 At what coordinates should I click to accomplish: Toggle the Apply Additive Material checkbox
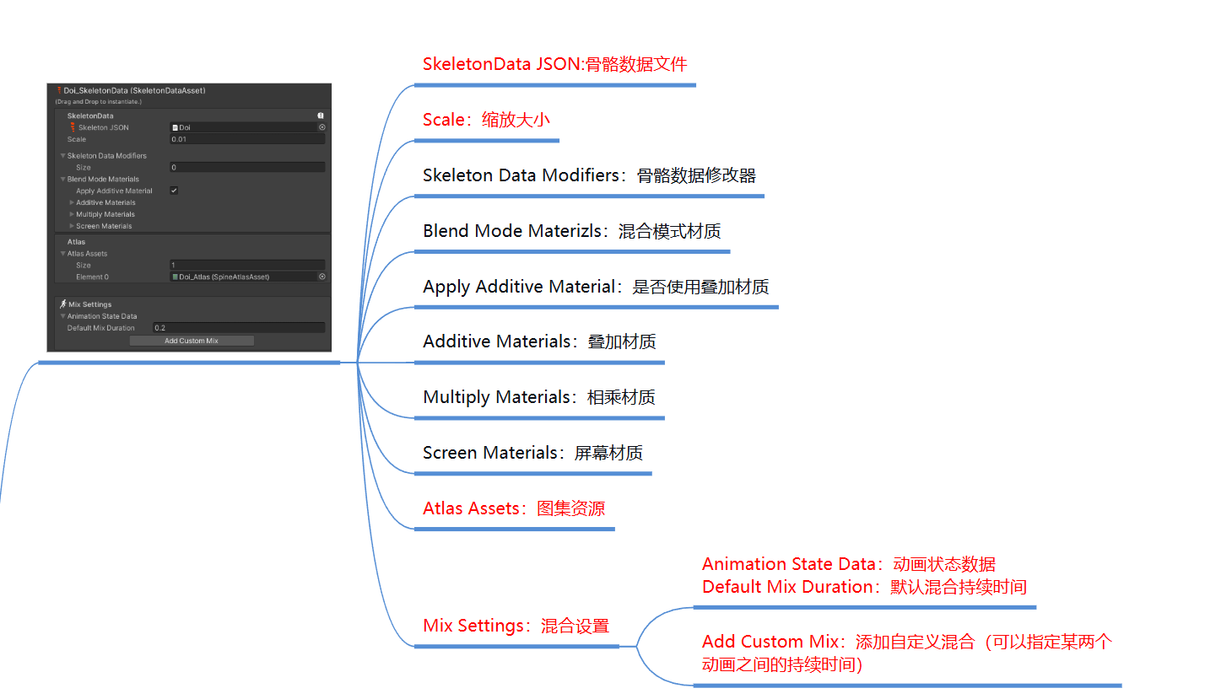tap(174, 191)
